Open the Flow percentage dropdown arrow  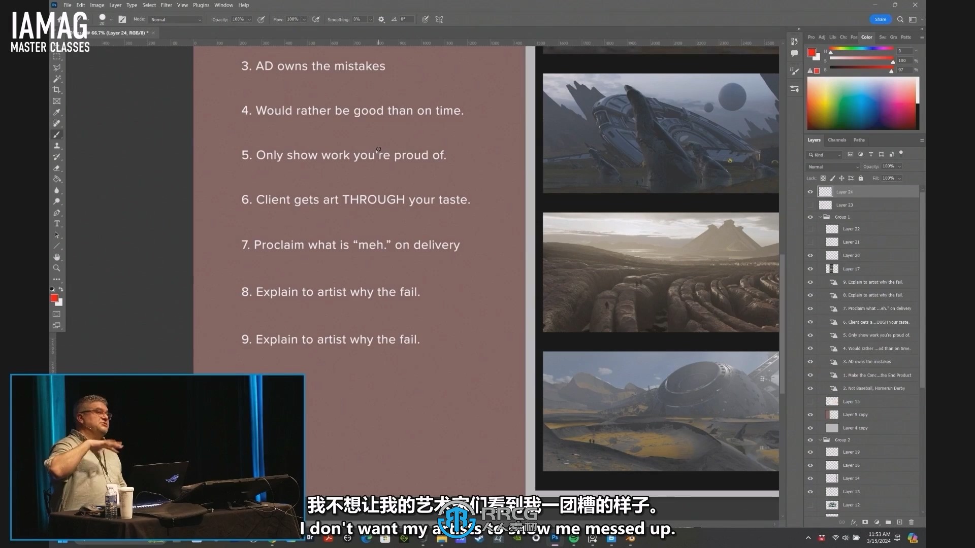coord(304,20)
